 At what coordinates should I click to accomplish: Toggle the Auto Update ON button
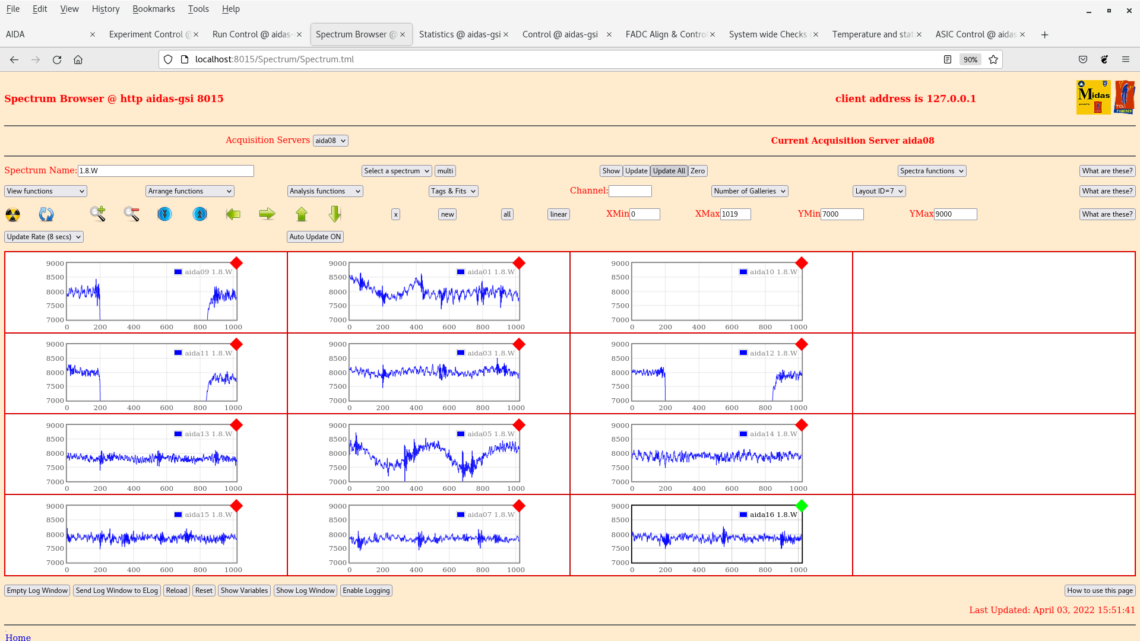(x=315, y=237)
